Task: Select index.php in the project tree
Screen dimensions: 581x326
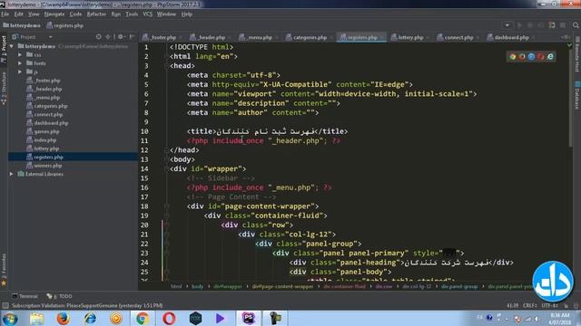Action: 45,140
